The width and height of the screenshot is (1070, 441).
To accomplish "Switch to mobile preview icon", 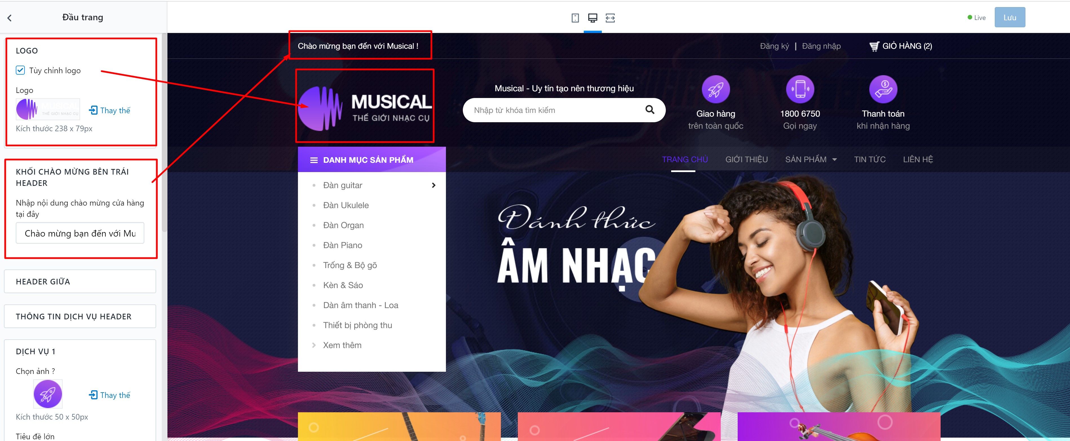I will [x=575, y=18].
